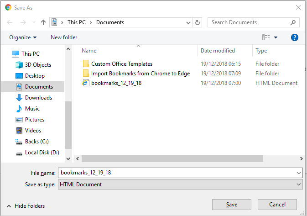Click the bookmarks_12_19_18 HTML file icon
Viewport: 307px width, 216px height.
(x=85, y=83)
